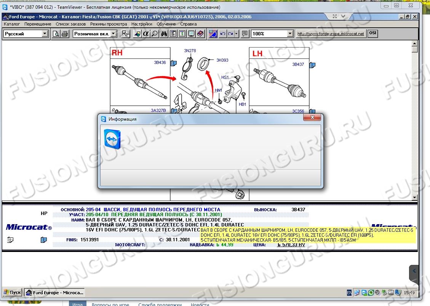The height and width of the screenshot is (306, 430).
Task: Open the Русский language dropdown
Action: (x=45, y=34)
